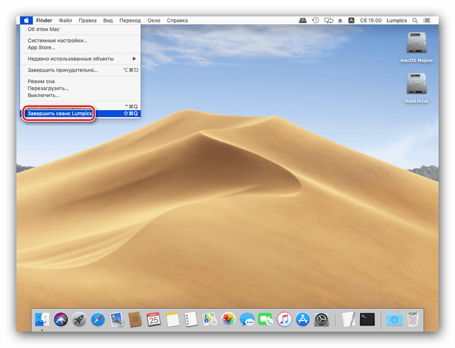Choose 'Режим сна' menu item
455x348 pixels.
[80, 82]
